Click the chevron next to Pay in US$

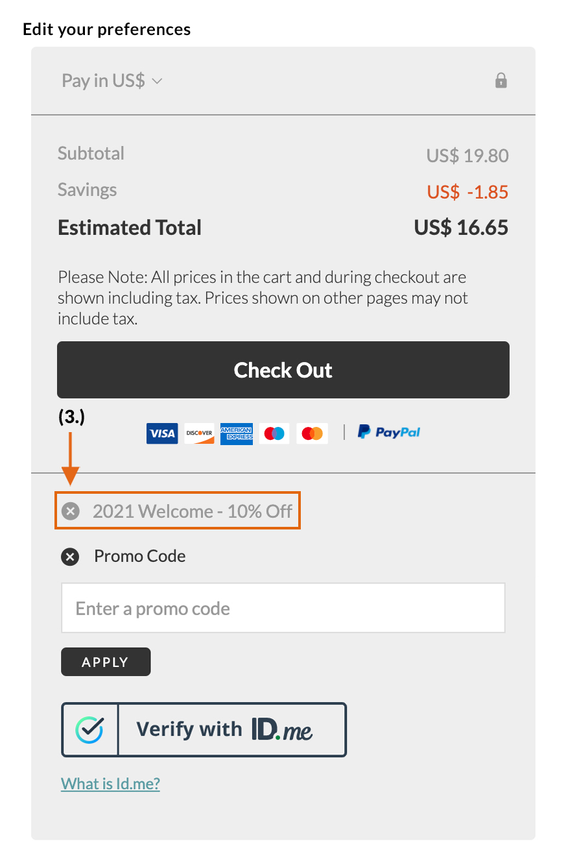[156, 81]
